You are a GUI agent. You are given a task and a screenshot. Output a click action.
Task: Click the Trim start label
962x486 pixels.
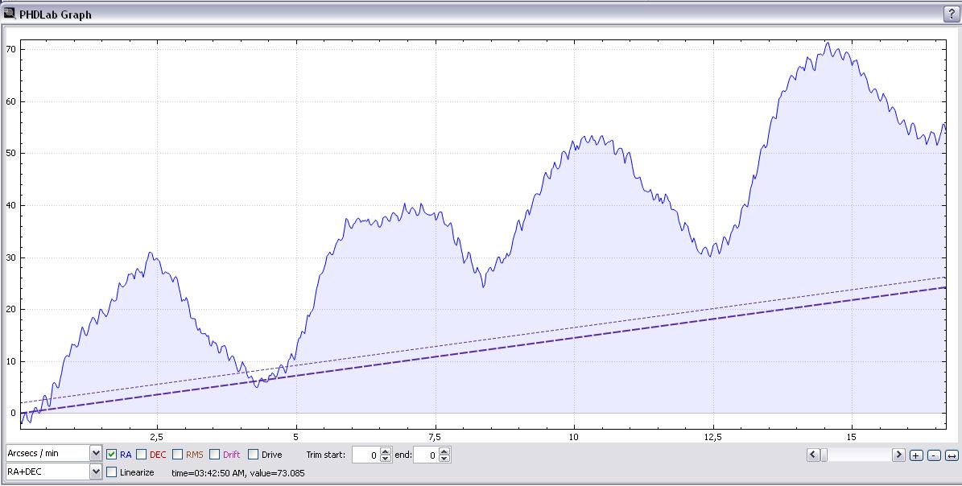click(x=326, y=455)
